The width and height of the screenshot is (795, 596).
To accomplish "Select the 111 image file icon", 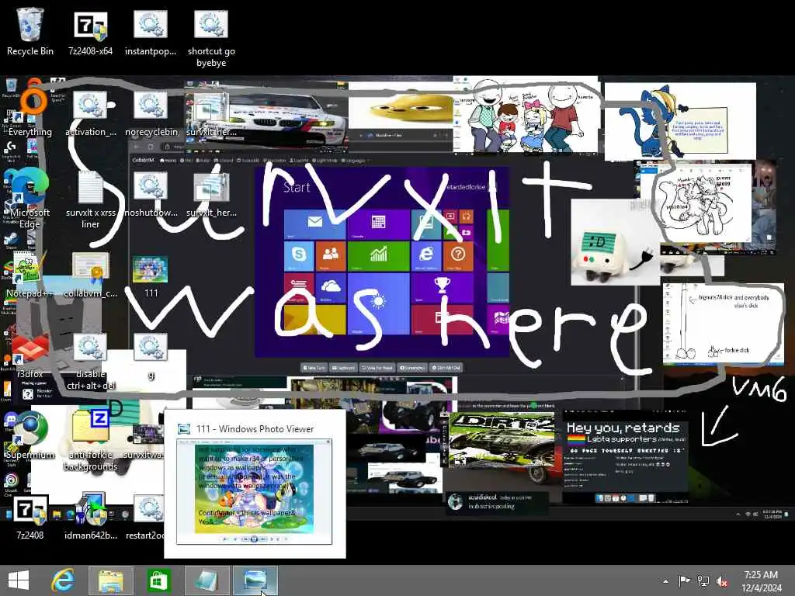I will pyautogui.click(x=151, y=275).
